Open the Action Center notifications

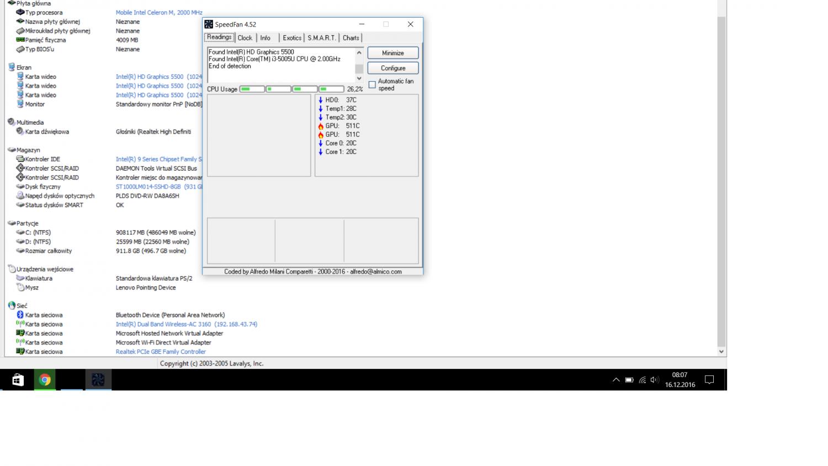[710, 380]
